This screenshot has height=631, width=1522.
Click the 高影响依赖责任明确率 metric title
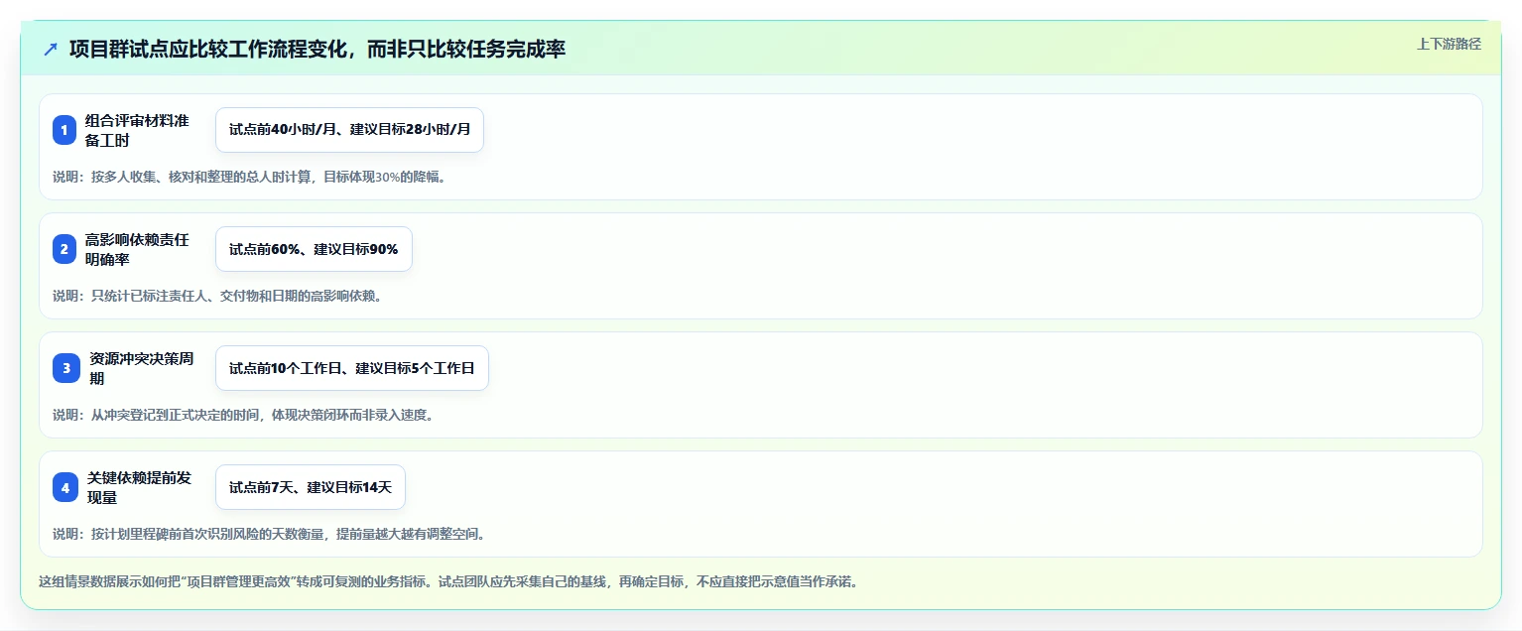pos(137,249)
